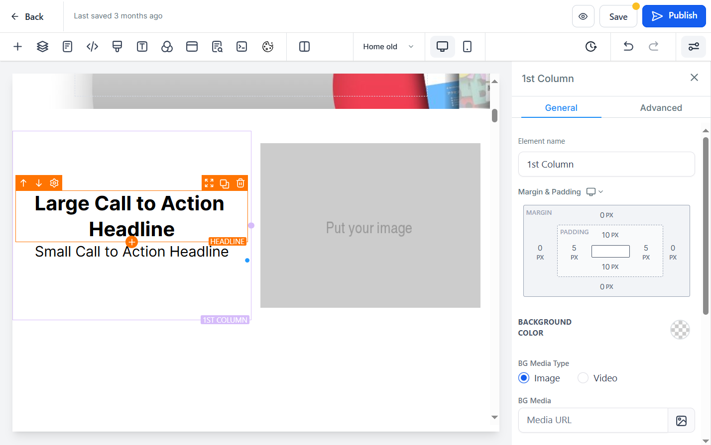Toggle the right settings panel icon
The image size is (711, 445).
click(x=694, y=47)
